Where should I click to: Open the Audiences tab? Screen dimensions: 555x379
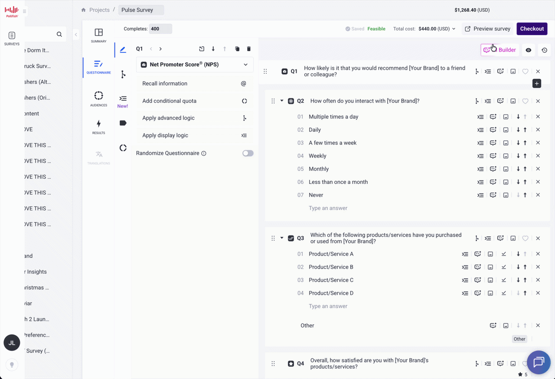(x=98, y=99)
